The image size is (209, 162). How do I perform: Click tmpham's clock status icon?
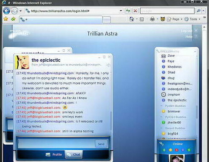click(164, 94)
